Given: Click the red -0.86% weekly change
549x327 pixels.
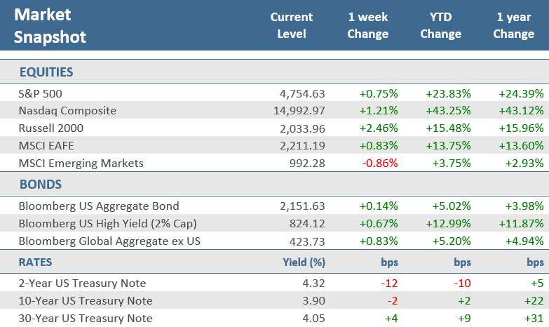Looking at the screenshot, I should tap(380, 163).
